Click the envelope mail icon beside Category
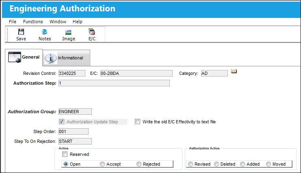This screenshot has width=301, height=173. pos(234,71)
